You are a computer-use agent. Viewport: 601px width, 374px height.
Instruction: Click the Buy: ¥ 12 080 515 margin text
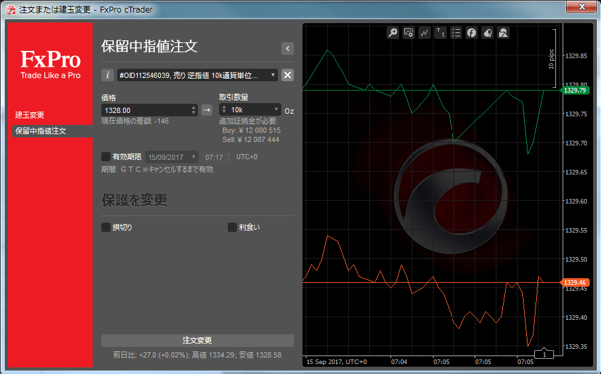tap(252, 131)
